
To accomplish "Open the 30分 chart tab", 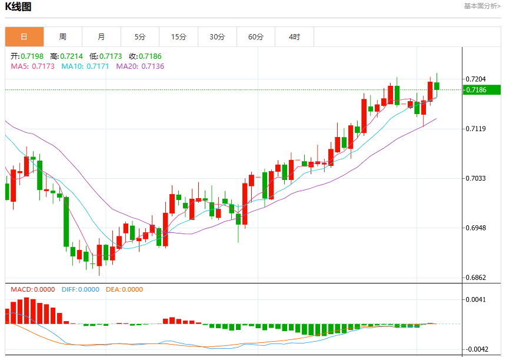I will coord(217,37).
